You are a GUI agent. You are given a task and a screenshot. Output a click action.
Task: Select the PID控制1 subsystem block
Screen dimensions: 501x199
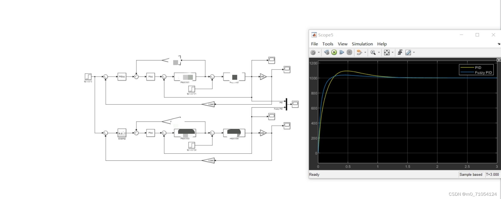click(x=185, y=77)
